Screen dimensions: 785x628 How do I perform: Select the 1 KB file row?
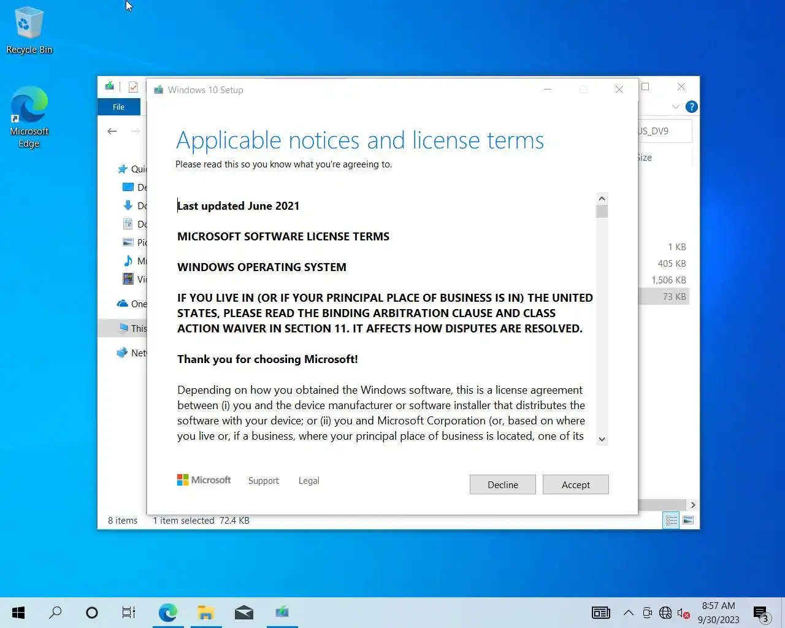(x=664, y=247)
